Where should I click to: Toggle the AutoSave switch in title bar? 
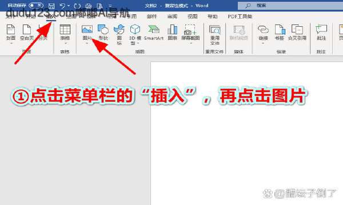(x=36, y=6)
